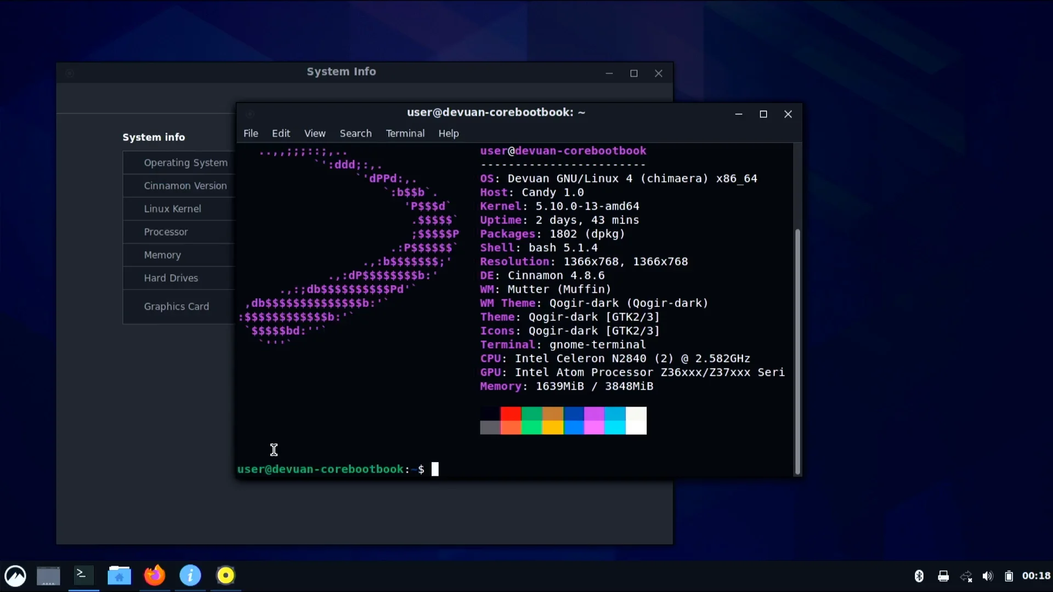Image resolution: width=1053 pixels, height=592 pixels.
Task: Click the Kernel line 5.10.0-13-amd64
Action: pyautogui.click(x=559, y=206)
